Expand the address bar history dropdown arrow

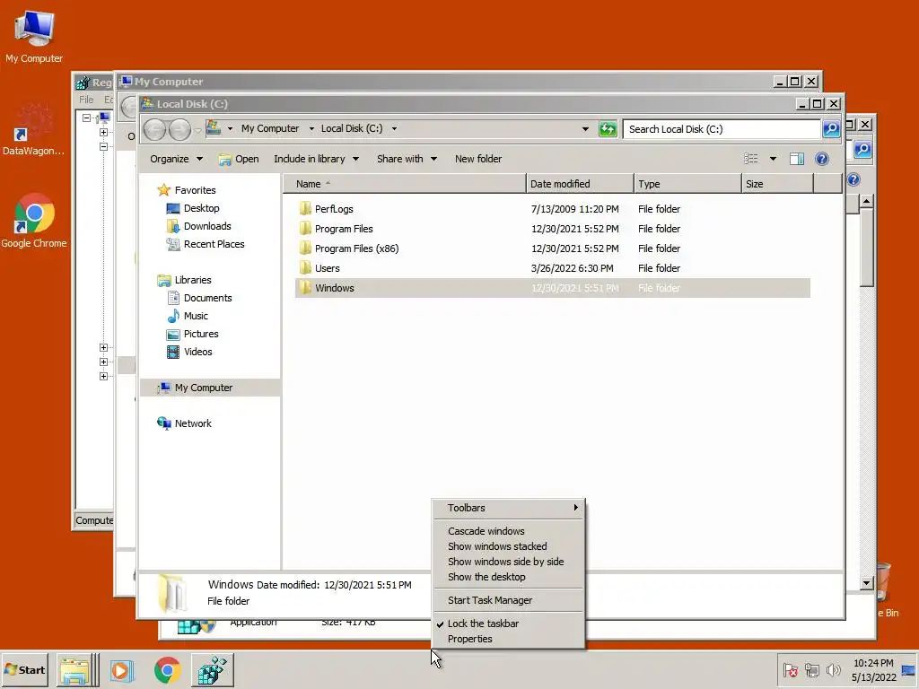585,129
